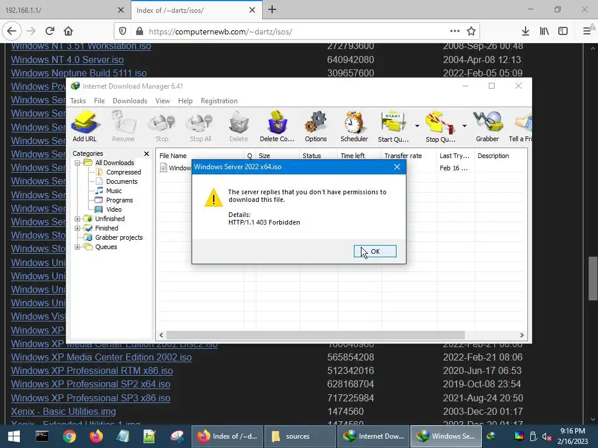Click the Firefox home button
The width and height of the screenshot is (598, 448).
point(68,32)
